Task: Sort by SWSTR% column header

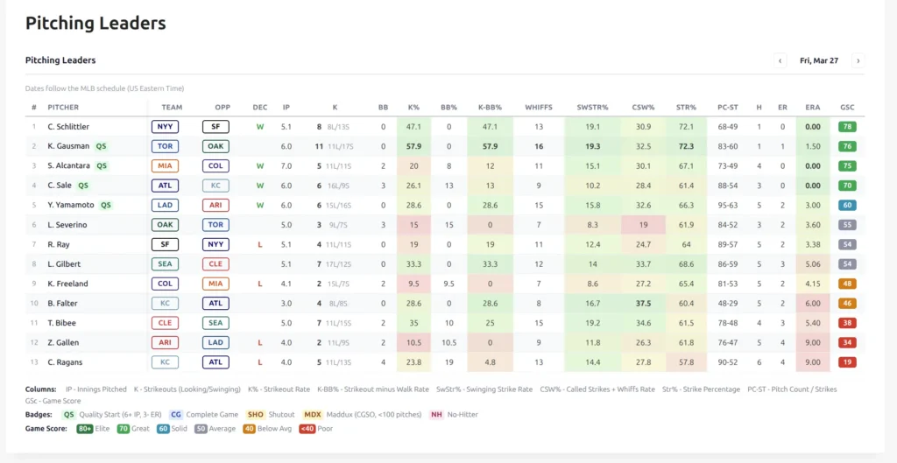Action: (593, 107)
